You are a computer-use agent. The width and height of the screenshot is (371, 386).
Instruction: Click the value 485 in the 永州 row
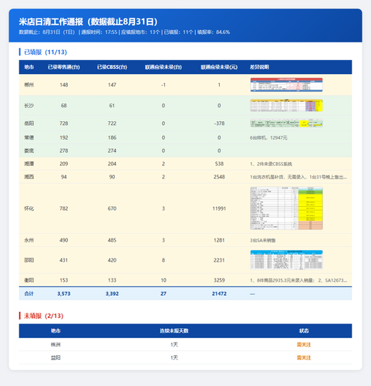click(112, 240)
